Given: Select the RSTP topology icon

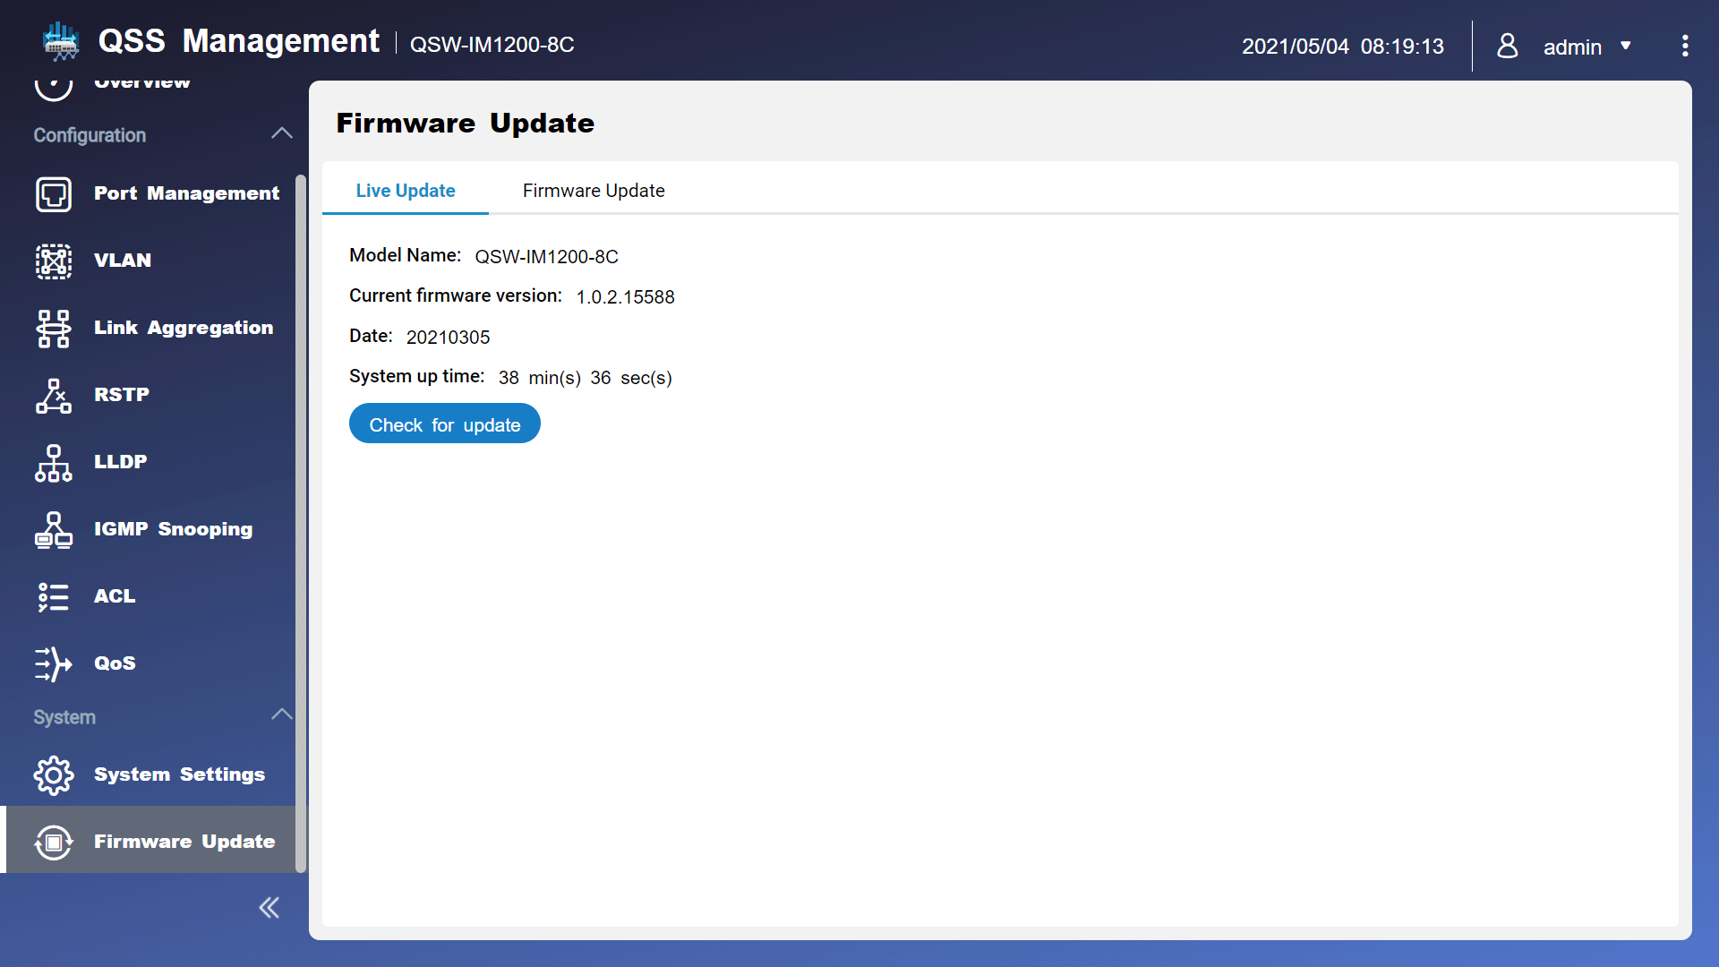Looking at the screenshot, I should coord(54,395).
